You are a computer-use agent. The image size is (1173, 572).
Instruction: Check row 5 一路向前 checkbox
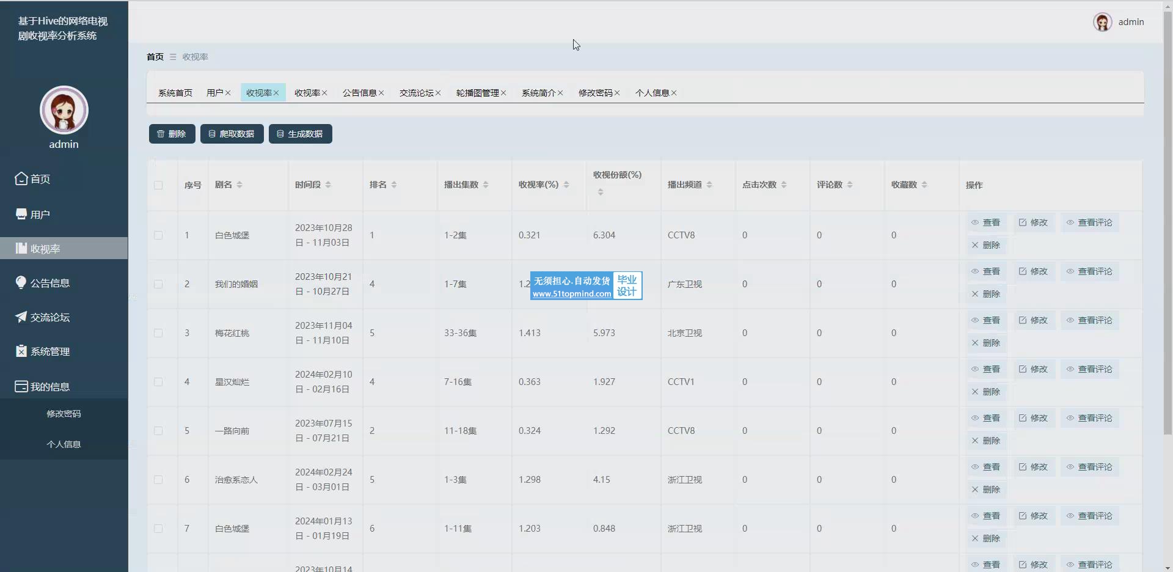tap(158, 431)
